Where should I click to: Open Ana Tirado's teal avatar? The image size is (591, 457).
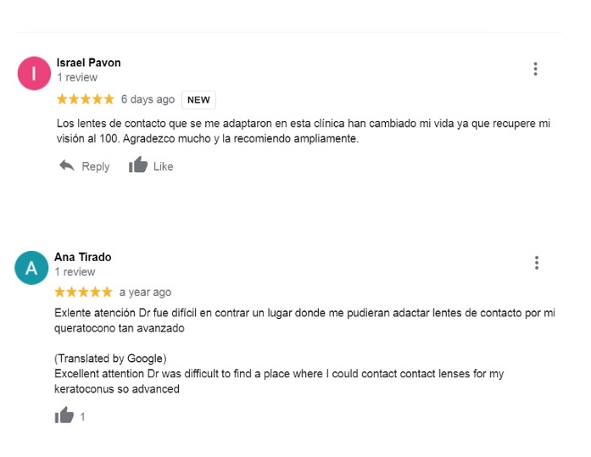31,268
